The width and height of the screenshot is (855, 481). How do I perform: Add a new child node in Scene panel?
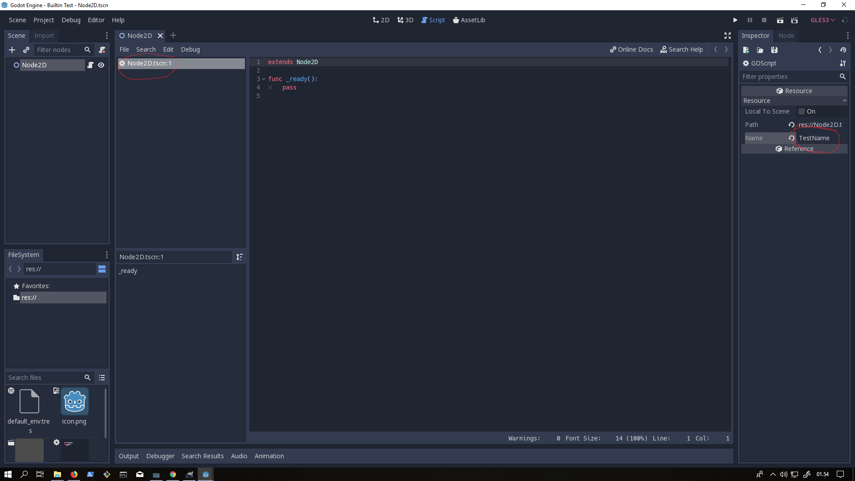[12, 50]
